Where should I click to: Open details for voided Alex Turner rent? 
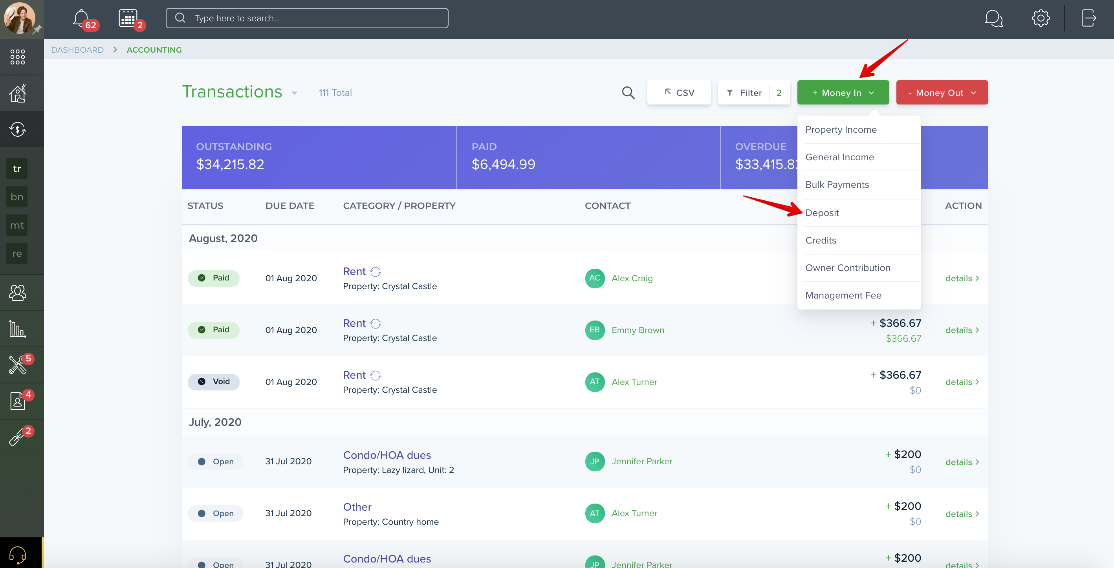(962, 383)
